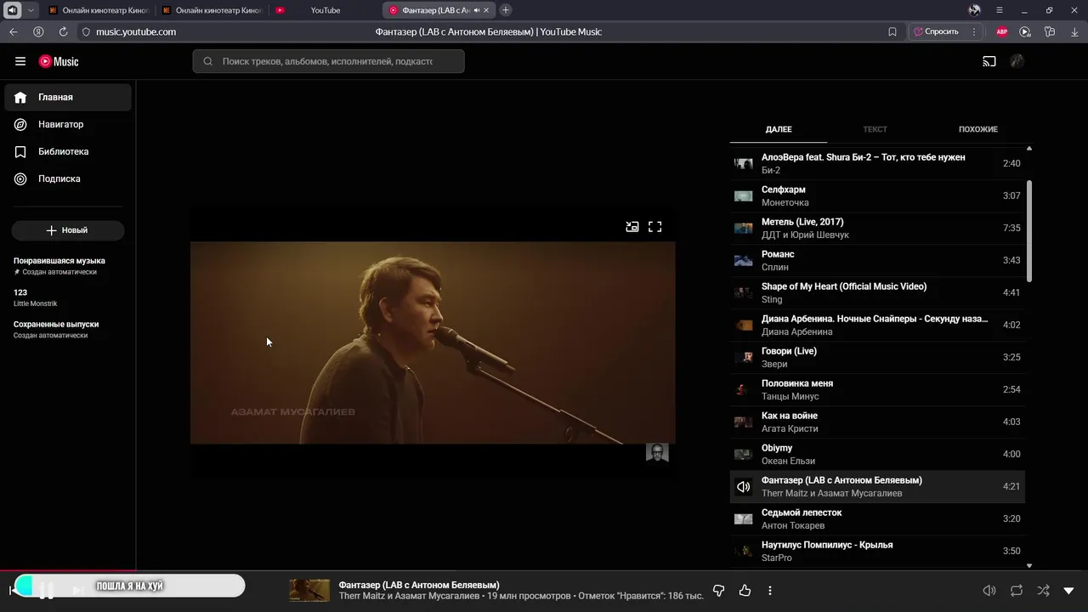Open Подписка in the sidebar
The image size is (1088, 612).
68,178
